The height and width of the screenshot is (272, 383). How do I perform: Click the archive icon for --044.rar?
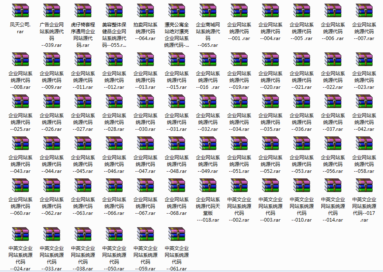[52, 143]
